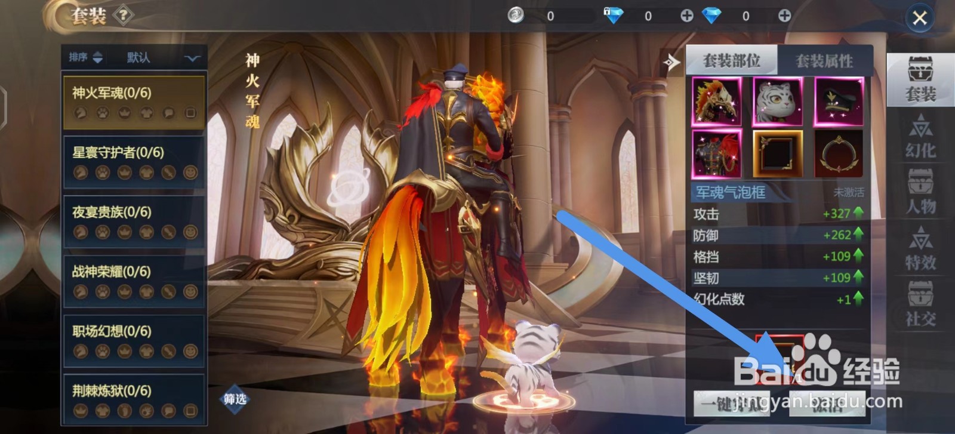
Task: Open the 默认 sort dropdown
Action: coord(163,57)
